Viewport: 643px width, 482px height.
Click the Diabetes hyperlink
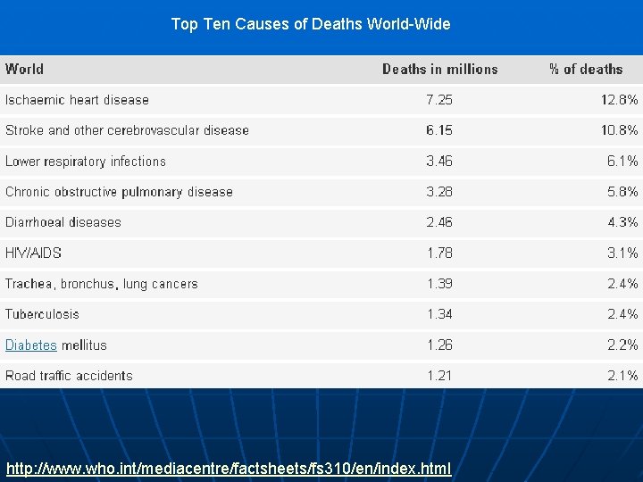(x=31, y=345)
